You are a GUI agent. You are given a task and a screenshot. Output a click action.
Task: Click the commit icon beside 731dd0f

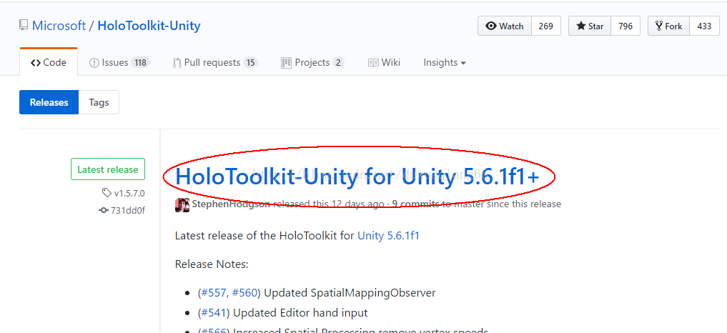point(104,211)
